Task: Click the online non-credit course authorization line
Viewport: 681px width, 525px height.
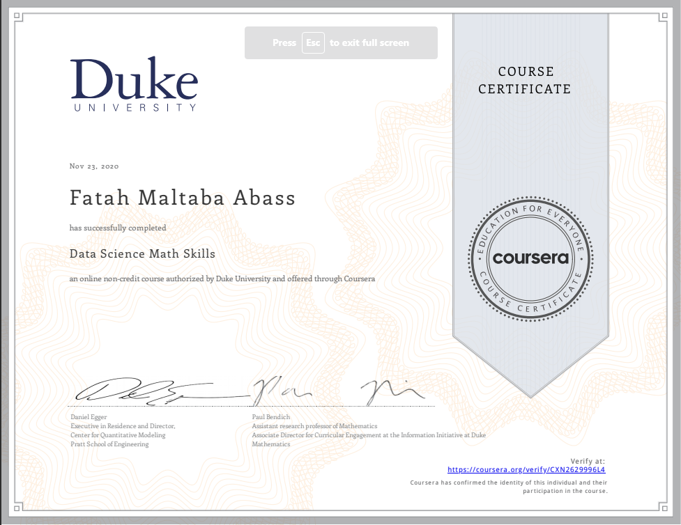Action: tap(222, 279)
